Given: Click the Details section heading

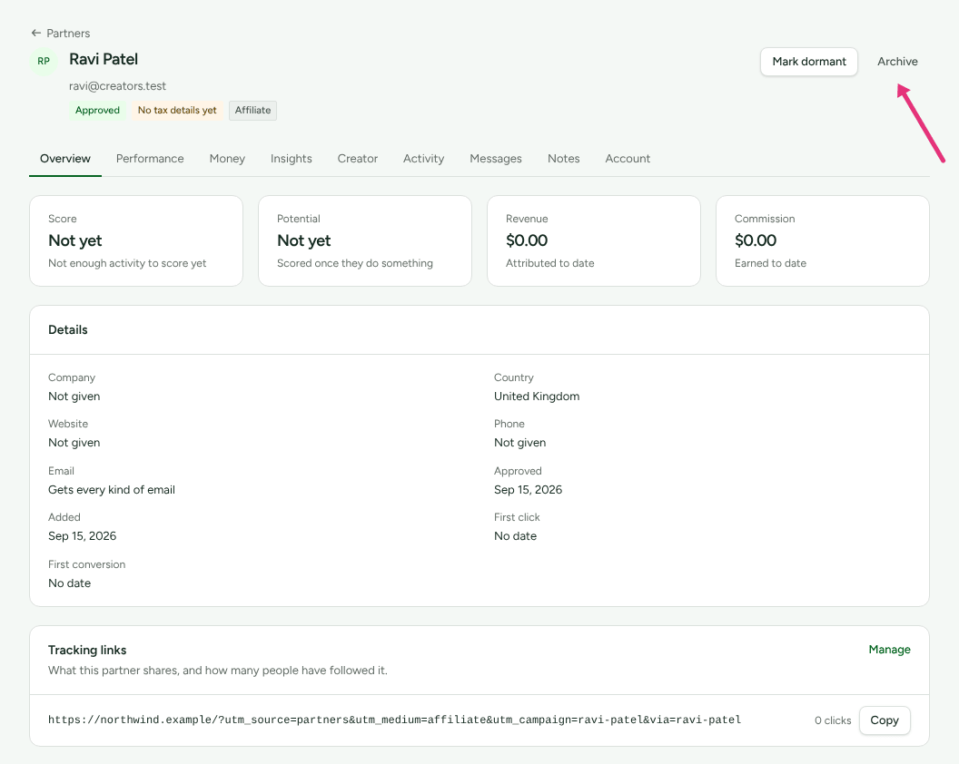Looking at the screenshot, I should 68,330.
